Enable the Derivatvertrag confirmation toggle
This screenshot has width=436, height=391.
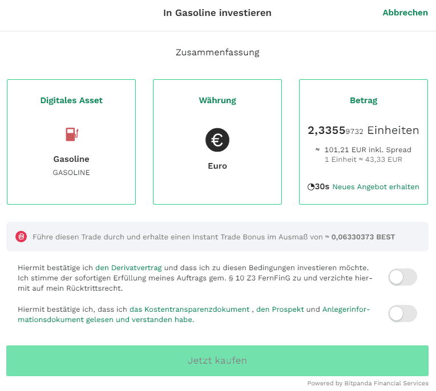pyautogui.click(x=402, y=277)
